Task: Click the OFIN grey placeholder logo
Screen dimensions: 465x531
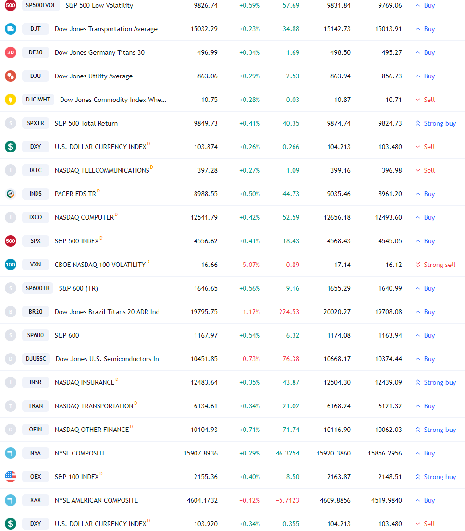Action: click(11, 430)
